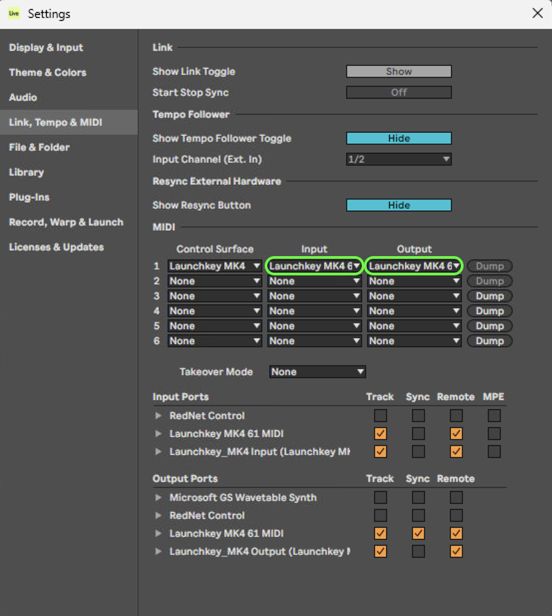This screenshot has height=616, width=552.
Task: Enable Sync for RedNet Control input
Action: click(x=418, y=416)
